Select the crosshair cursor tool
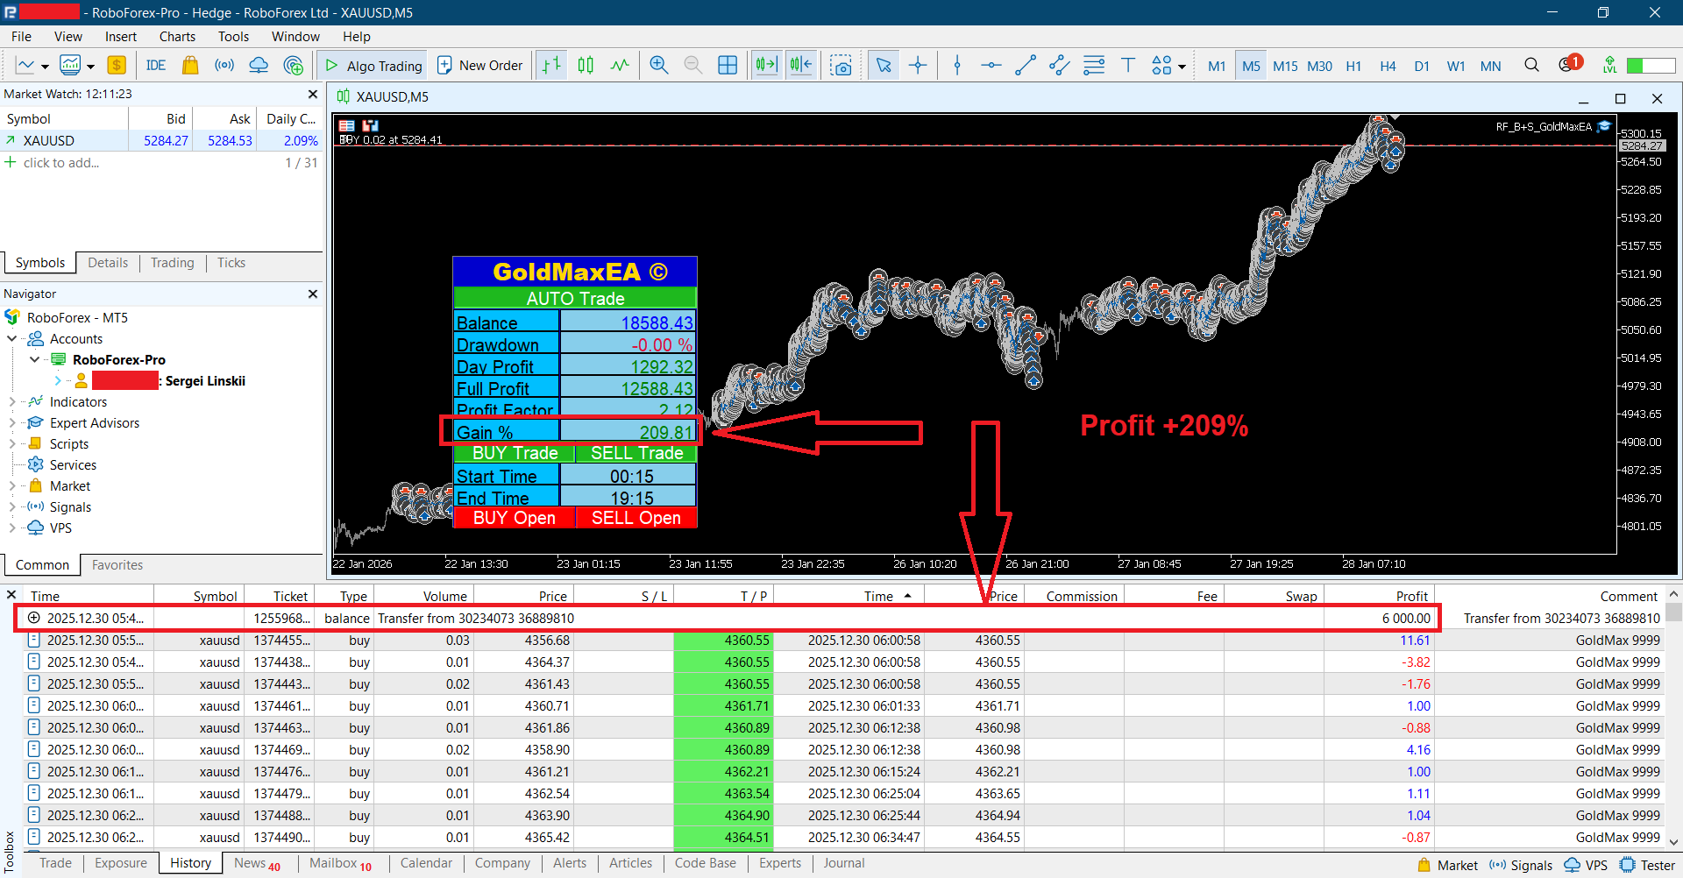 click(x=918, y=66)
